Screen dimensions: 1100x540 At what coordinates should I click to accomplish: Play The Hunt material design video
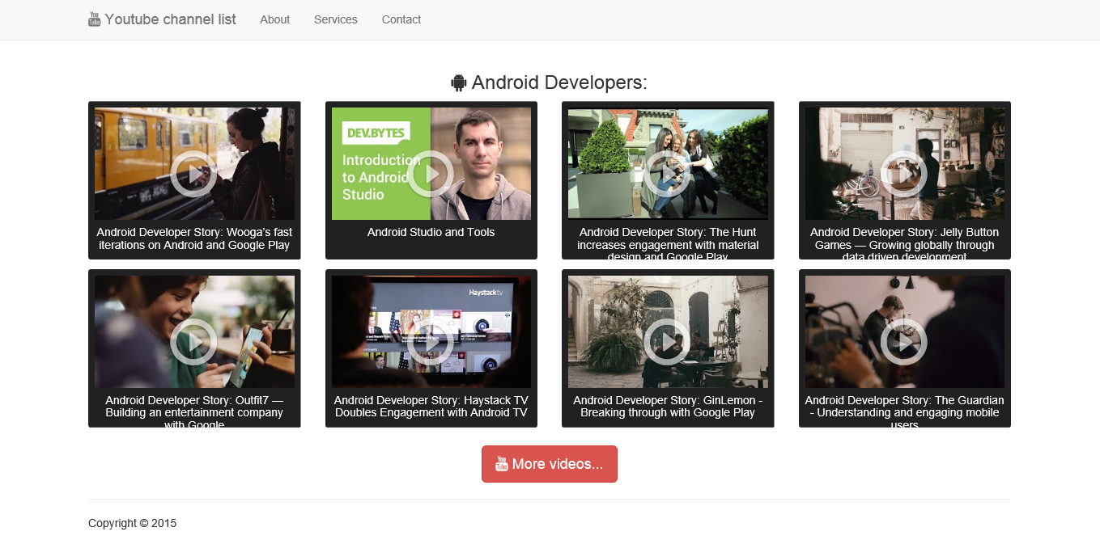668,174
